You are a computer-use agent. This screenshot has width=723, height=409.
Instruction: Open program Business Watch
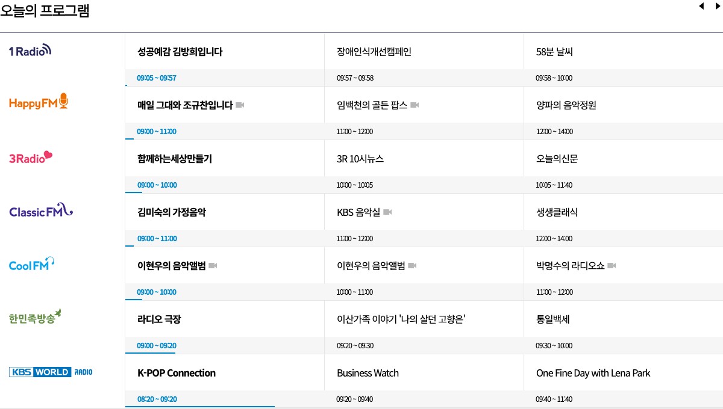click(368, 373)
